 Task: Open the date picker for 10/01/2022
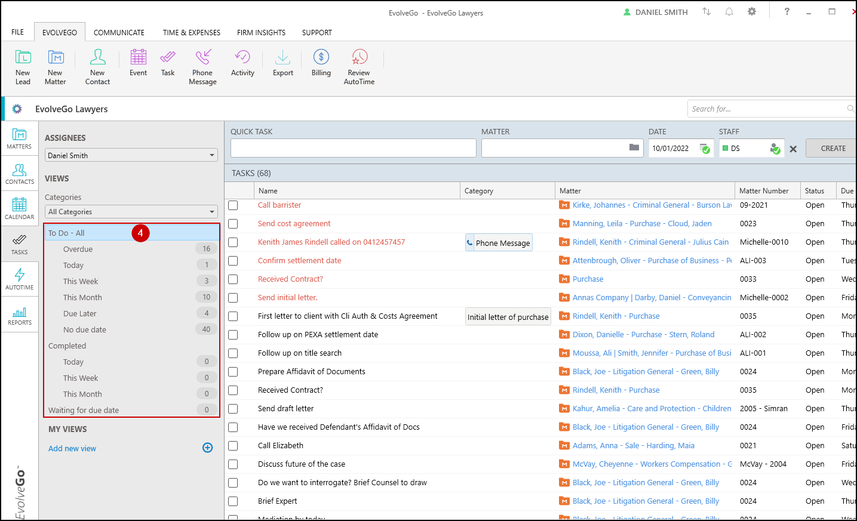click(x=705, y=149)
